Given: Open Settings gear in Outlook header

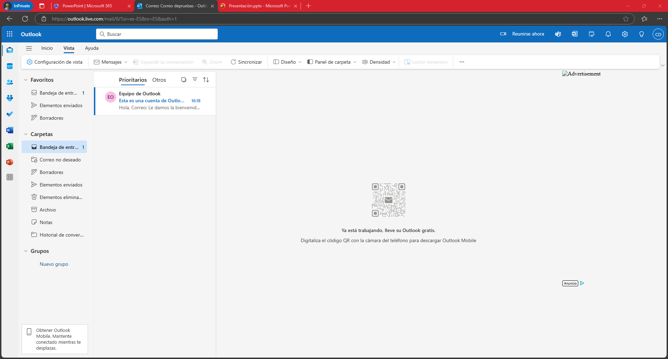Looking at the screenshot, I should point(625,34).
